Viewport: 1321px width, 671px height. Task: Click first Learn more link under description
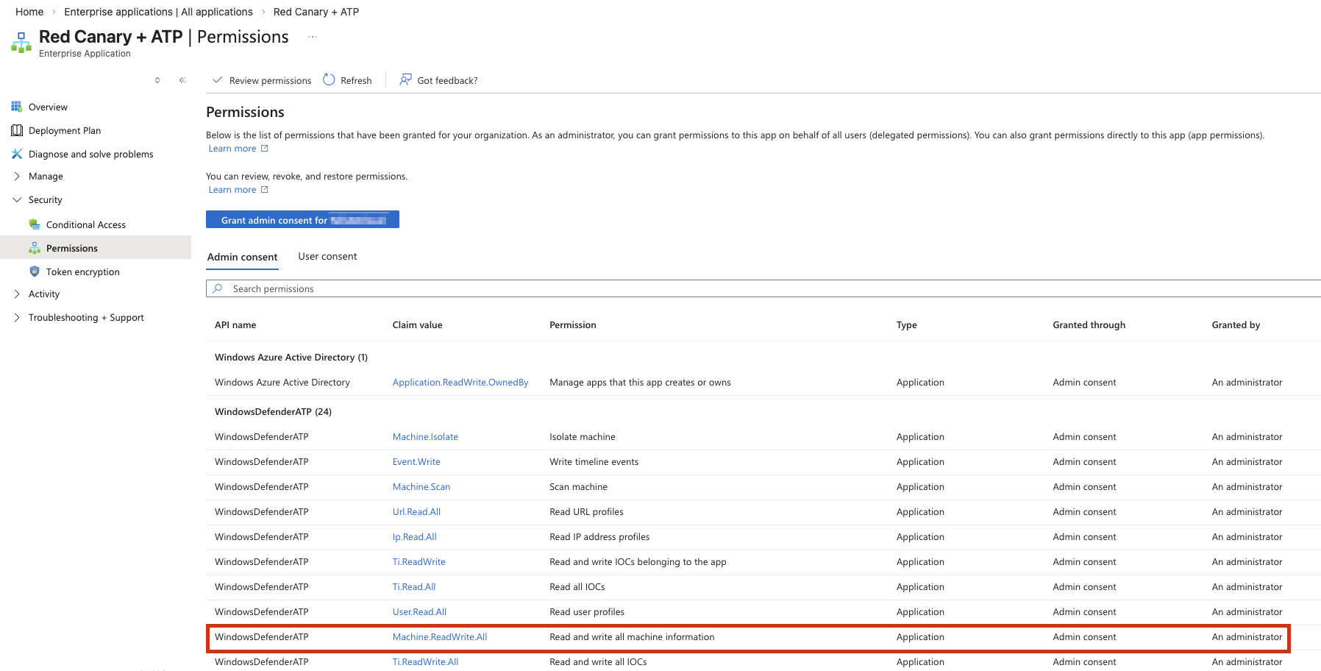coord(232,148)
